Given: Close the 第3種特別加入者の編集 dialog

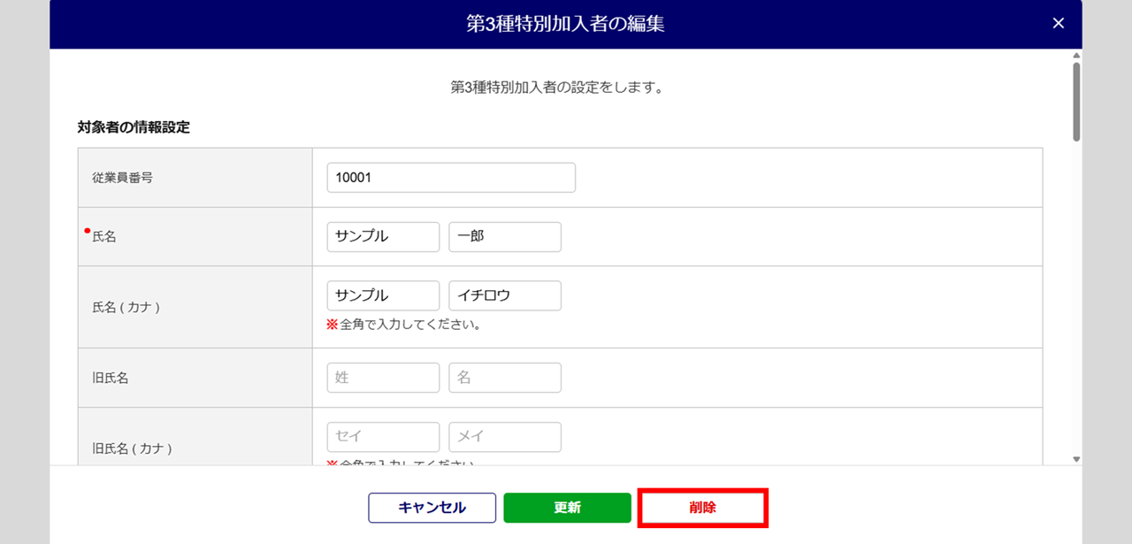Looking at the screenshot, I should (x=1059, y=24).
